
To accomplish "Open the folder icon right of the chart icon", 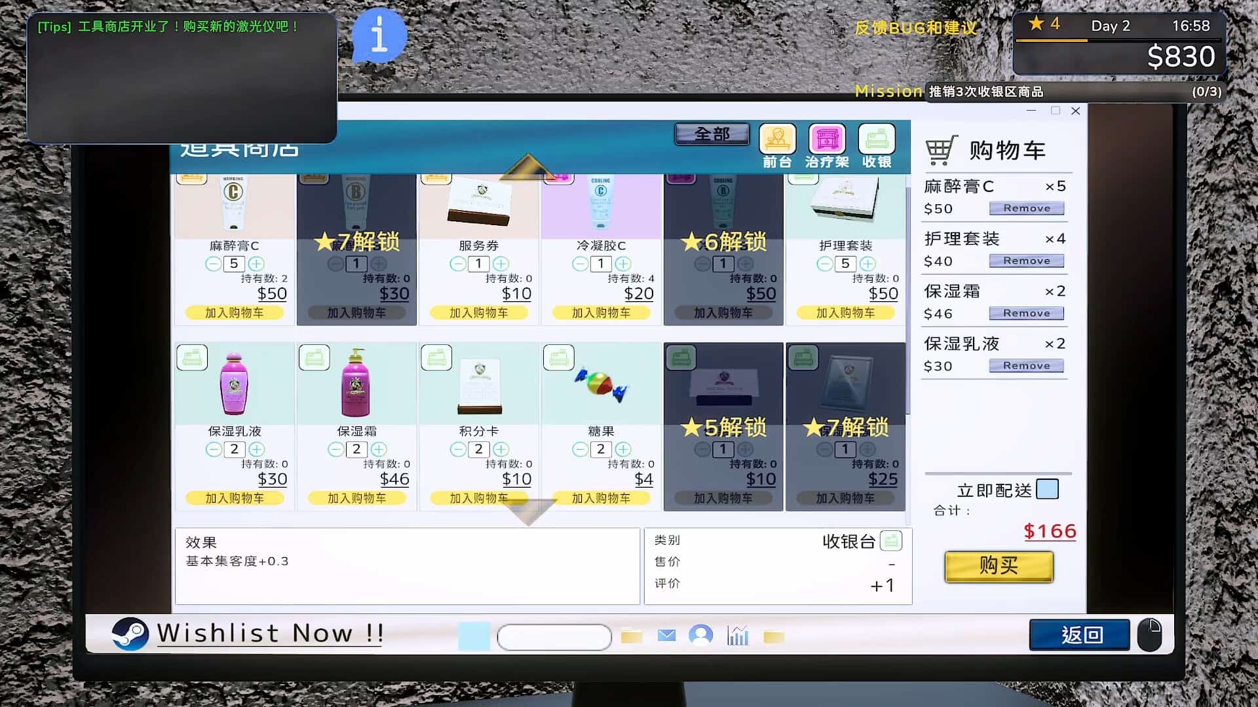I will click(x=774, y=636).
